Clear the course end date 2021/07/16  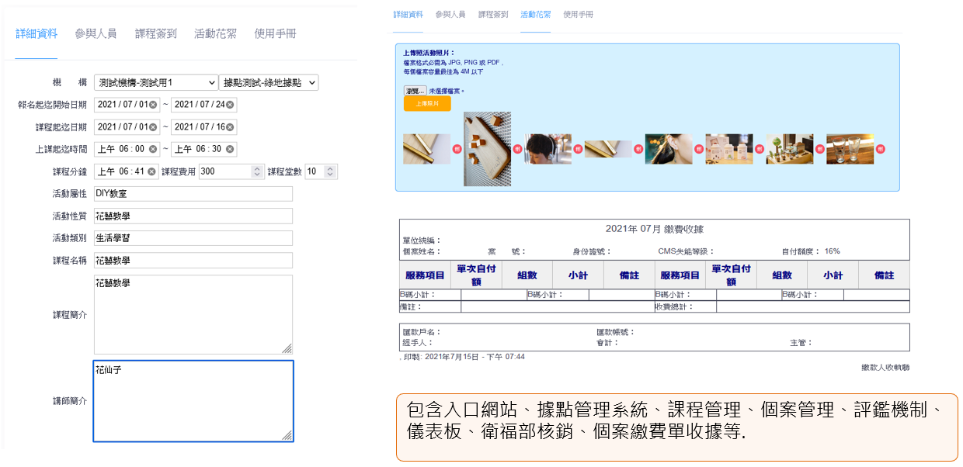coord(231,127)
